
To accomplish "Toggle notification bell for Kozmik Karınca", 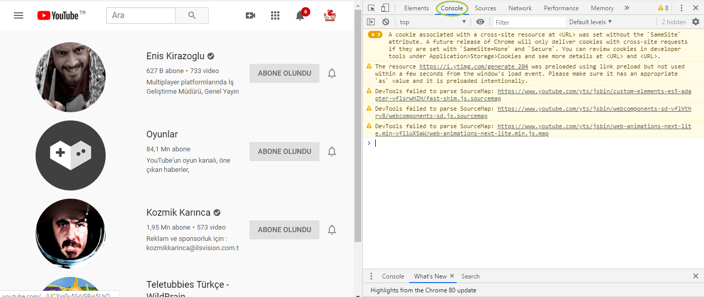I will [332, 230].
